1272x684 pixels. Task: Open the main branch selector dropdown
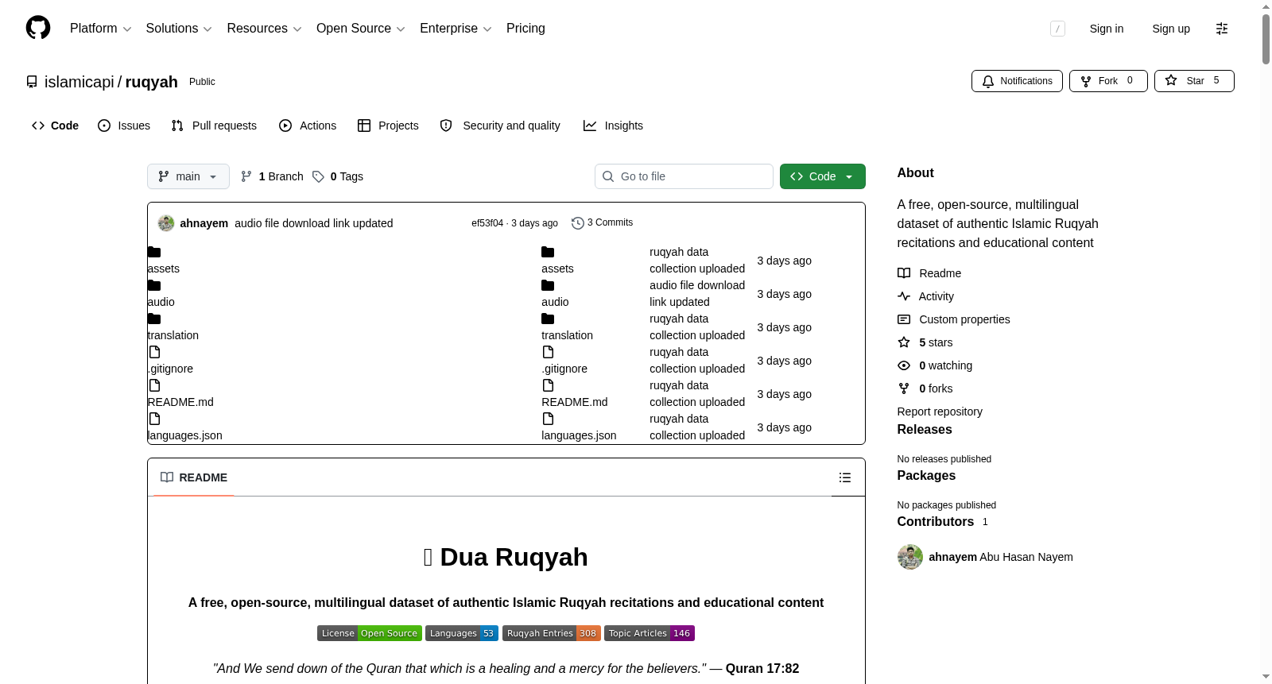(188, 176)
